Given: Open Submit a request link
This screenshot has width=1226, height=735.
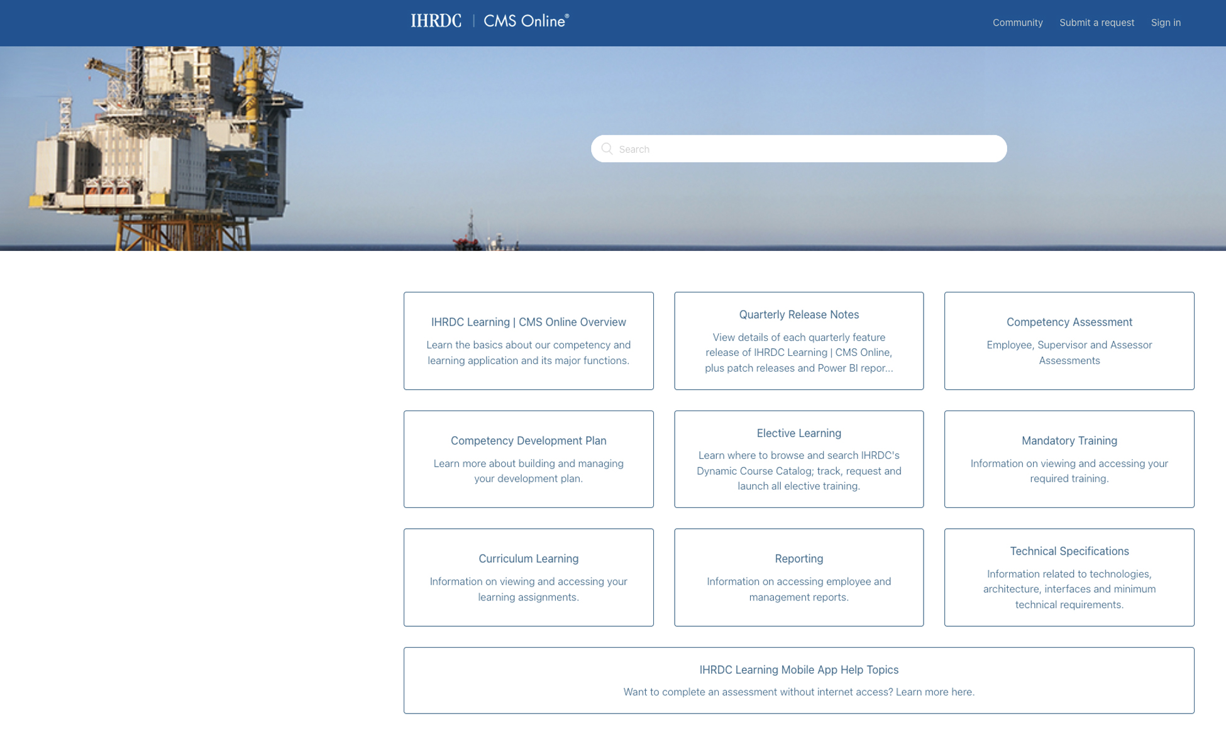Looking at the screenshot, I should point(1096,23).
